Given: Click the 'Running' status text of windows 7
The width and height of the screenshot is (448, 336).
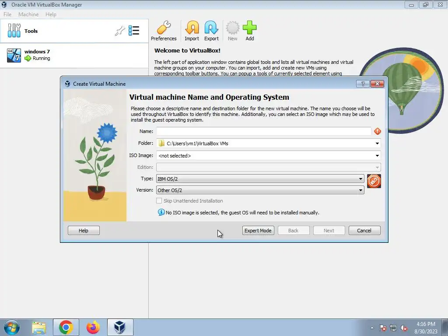Looking at the screenshot, I should point(42,58).
